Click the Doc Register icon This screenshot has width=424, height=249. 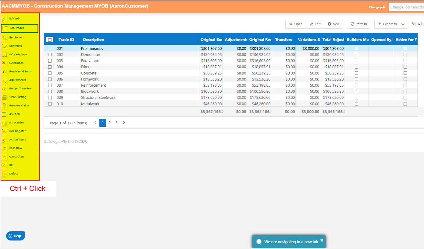4,131
